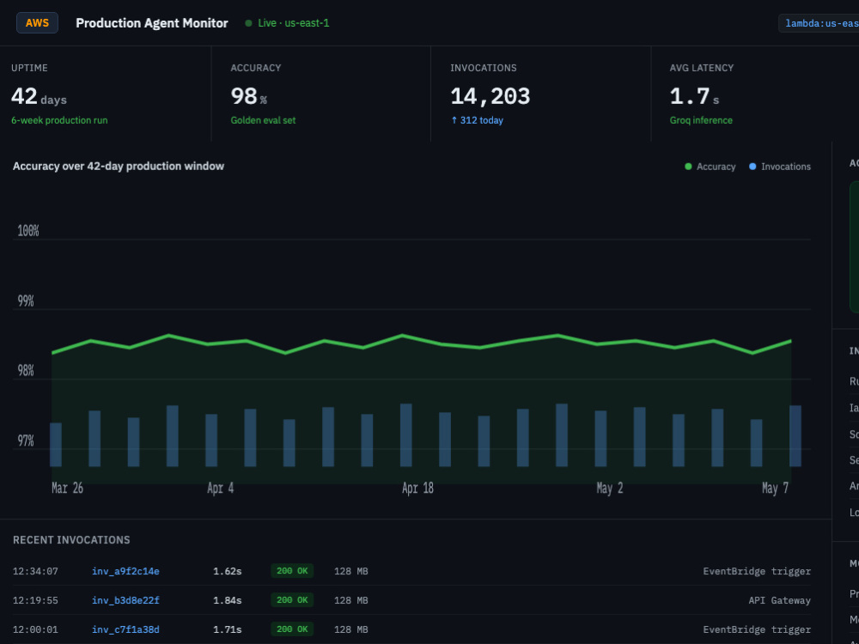Click the 200 OK badge for inv_a9f2c14e

(x=292, y=571)
